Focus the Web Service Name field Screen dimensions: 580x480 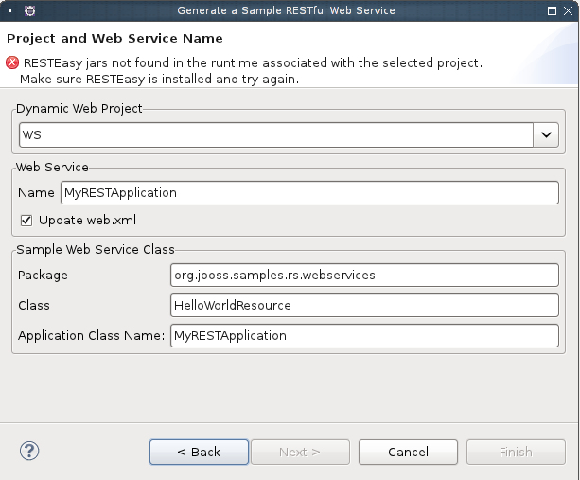coord(309,193)
